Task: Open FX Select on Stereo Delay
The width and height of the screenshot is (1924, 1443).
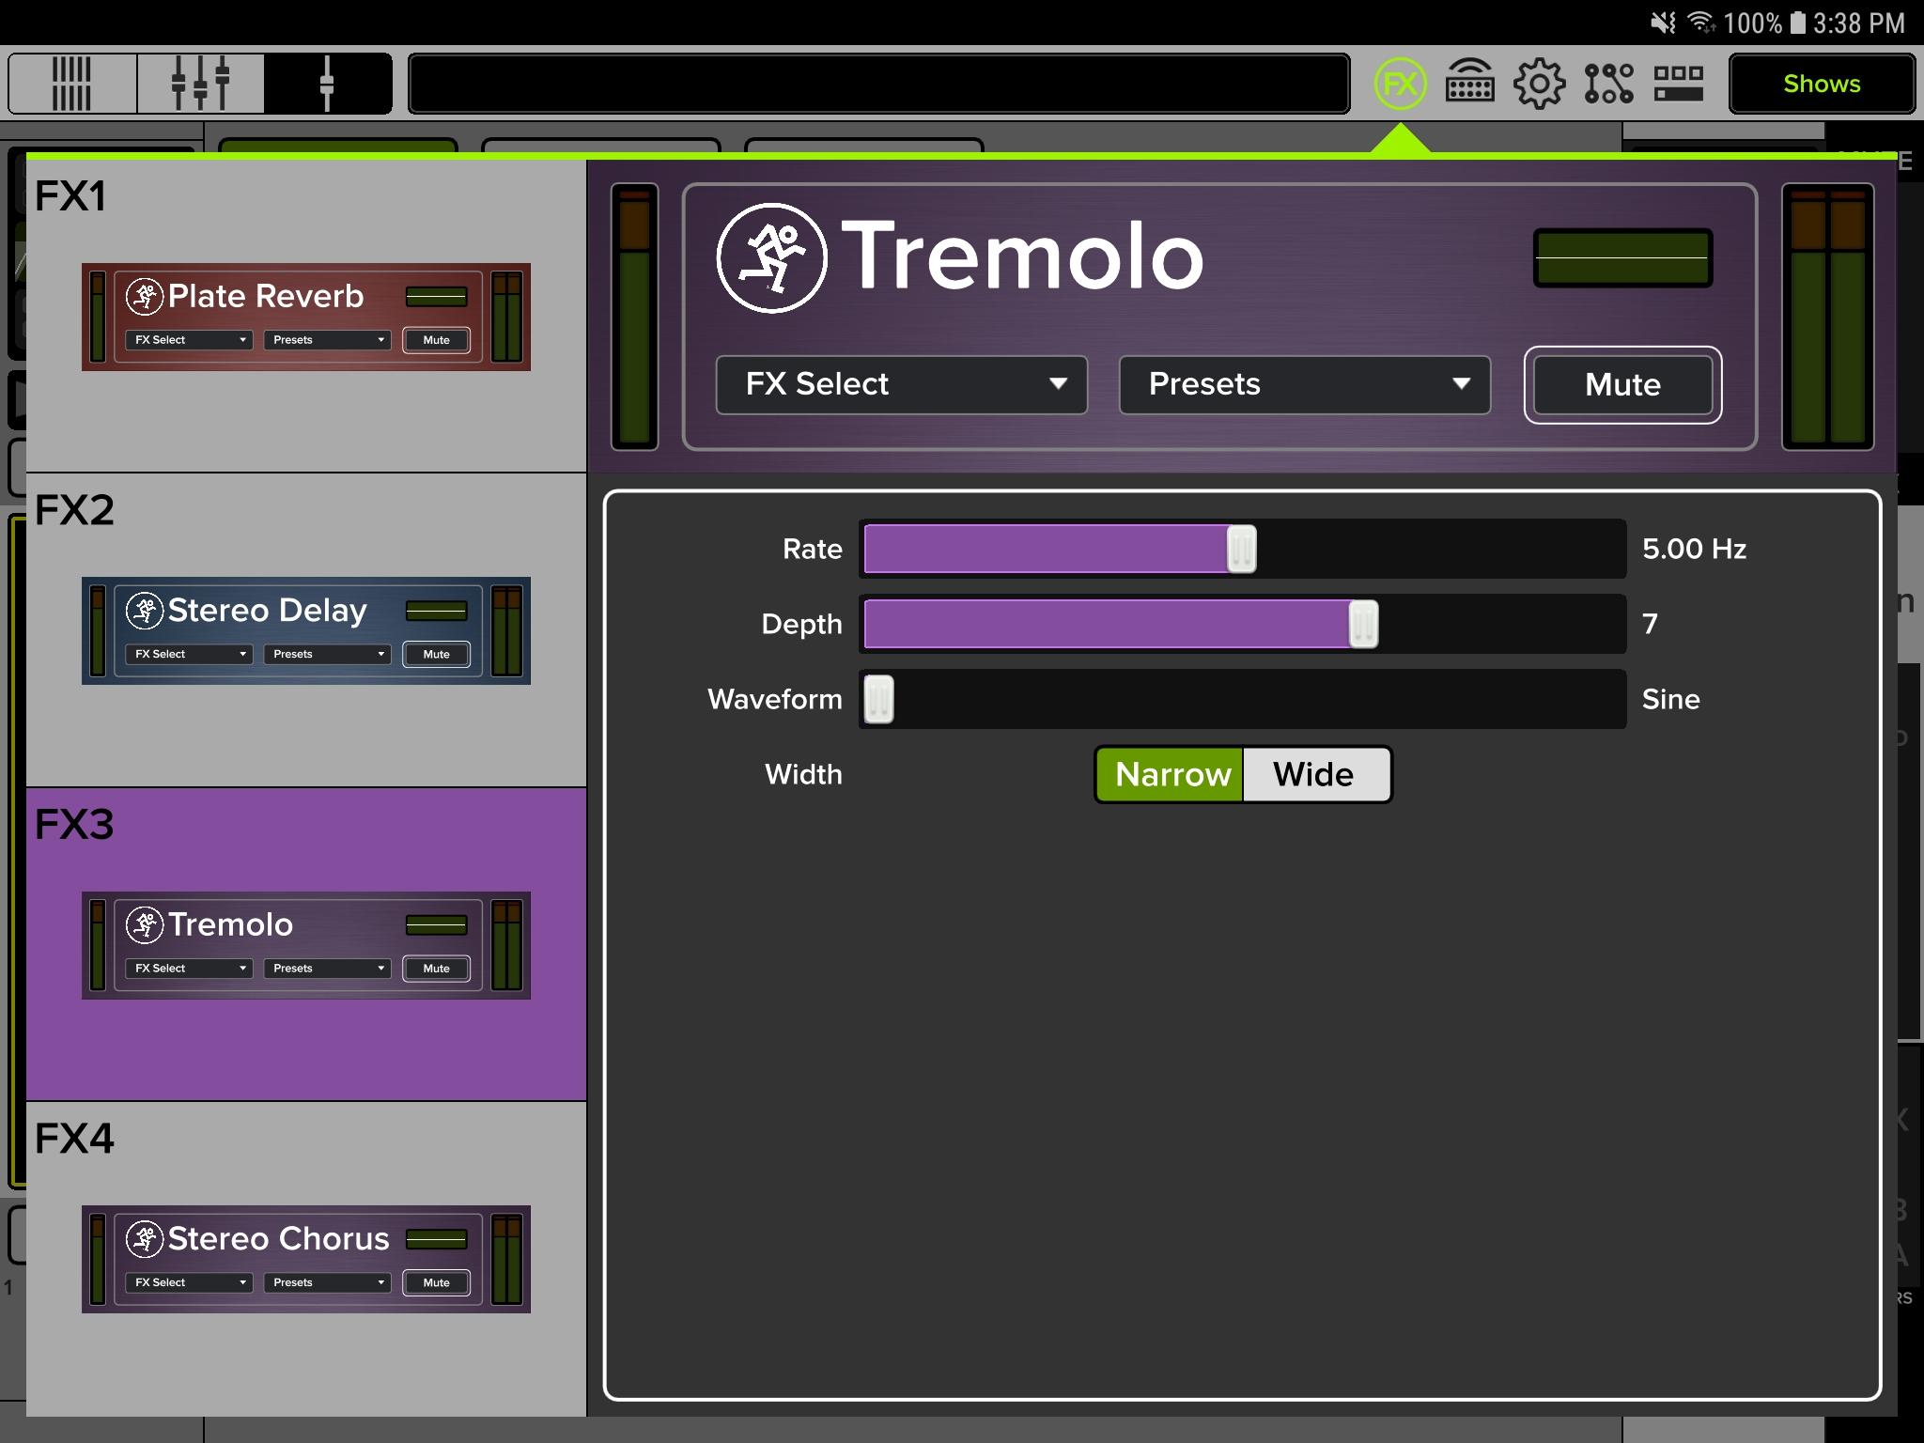Action: tap(190, 654)
